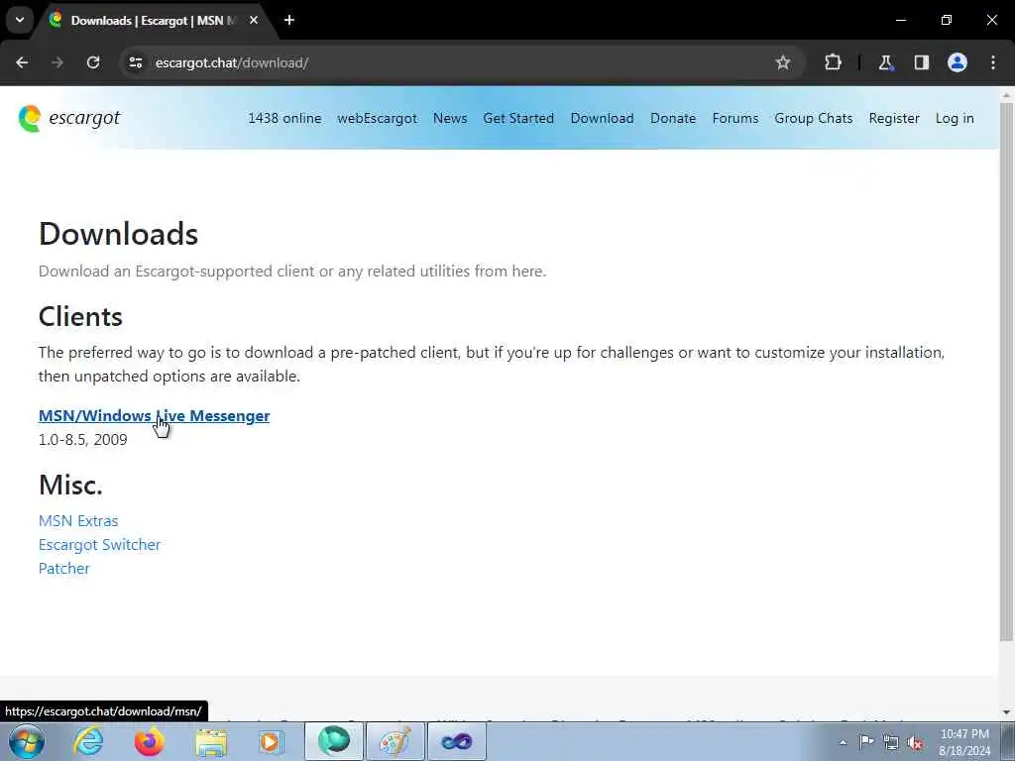The width and height of the screenshot is (1015, 761).
Task: Open the Donate nav link
Action: pos(673,119)
